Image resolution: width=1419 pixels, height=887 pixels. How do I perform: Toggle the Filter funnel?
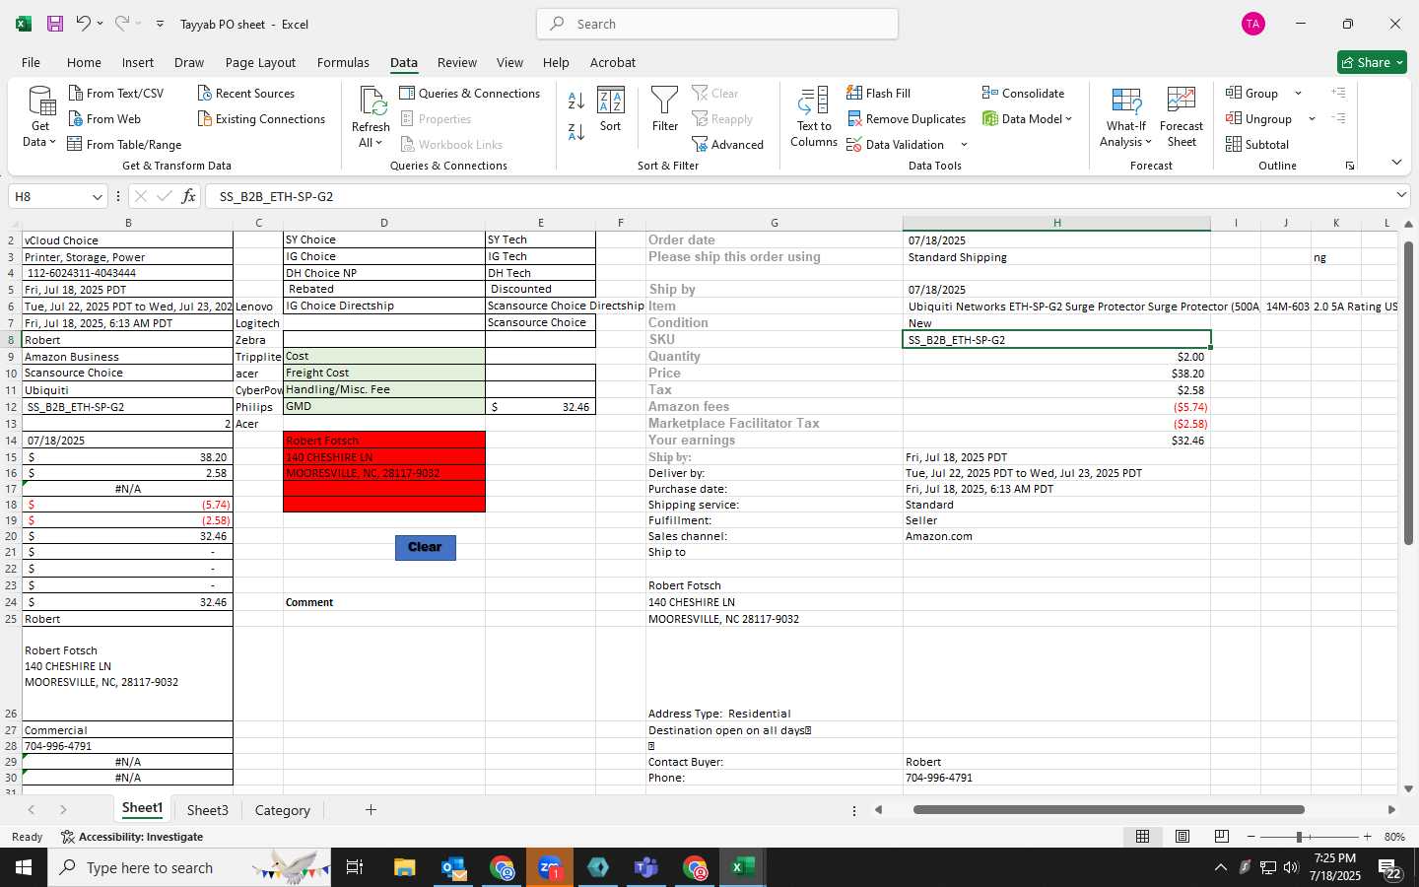[x=665, y=109]
